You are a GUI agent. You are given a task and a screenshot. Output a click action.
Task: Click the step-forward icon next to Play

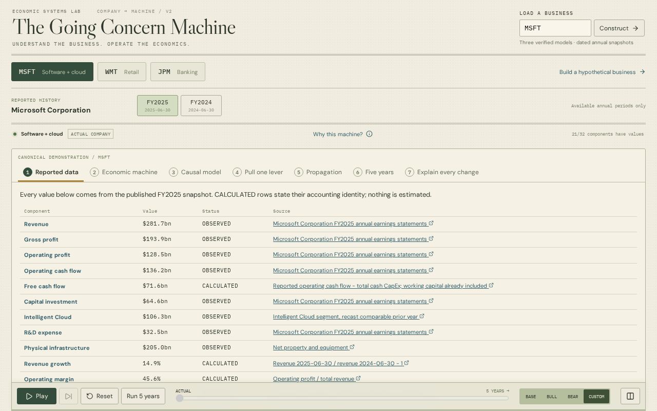point(68,396)
